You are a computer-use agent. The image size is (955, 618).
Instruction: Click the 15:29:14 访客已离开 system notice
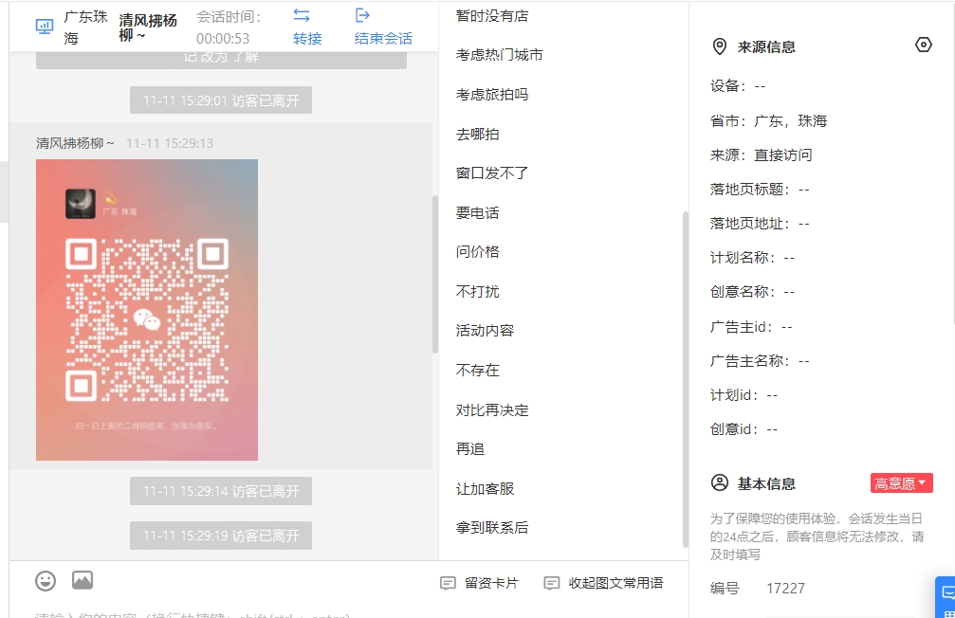point(221,491)
